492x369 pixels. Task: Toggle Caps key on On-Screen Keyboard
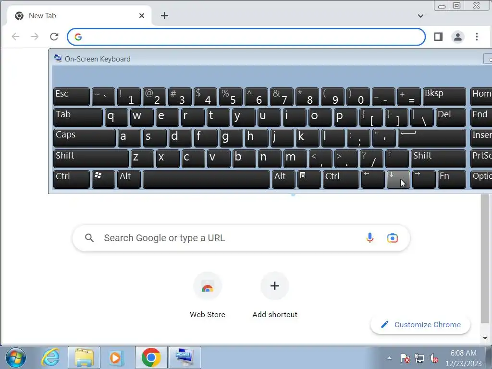tap(85, 138)
